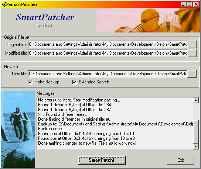Click the messages vertical scrollbar thumb
The width and height of the screenshot is (201, 169).
point(195,132)
